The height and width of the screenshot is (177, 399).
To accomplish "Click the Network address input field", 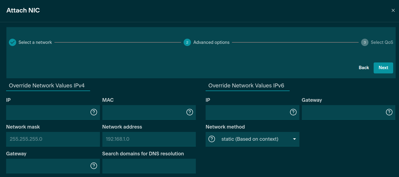I will pos(149,139).
